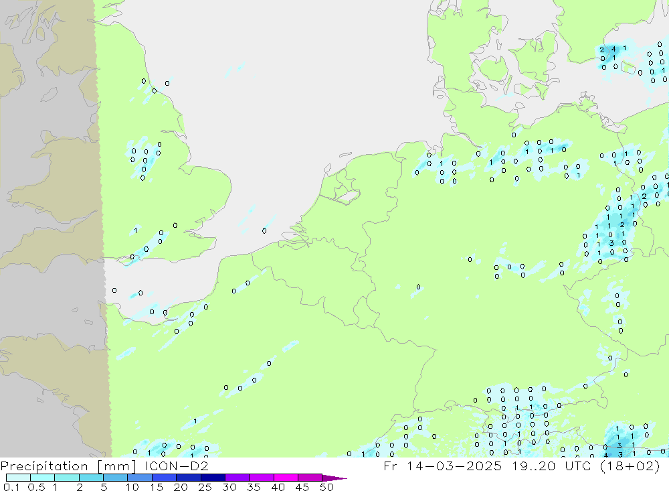The width and height of the screenshot is (669, 491).
Task: Click the '50' legend scale label
Action: (x=326, y=487)
